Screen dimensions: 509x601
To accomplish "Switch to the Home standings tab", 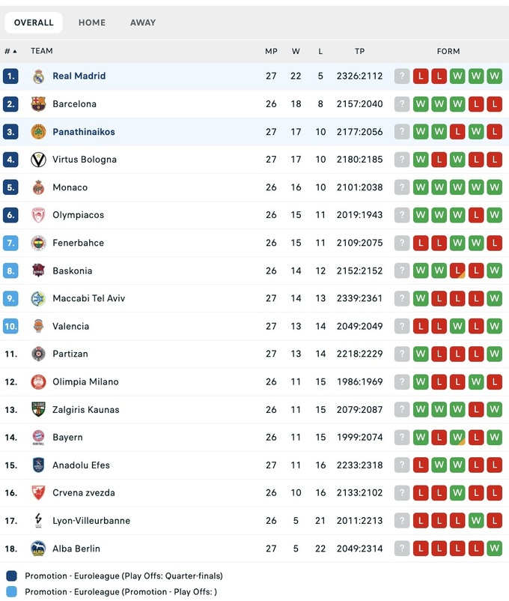I will 92,22.
